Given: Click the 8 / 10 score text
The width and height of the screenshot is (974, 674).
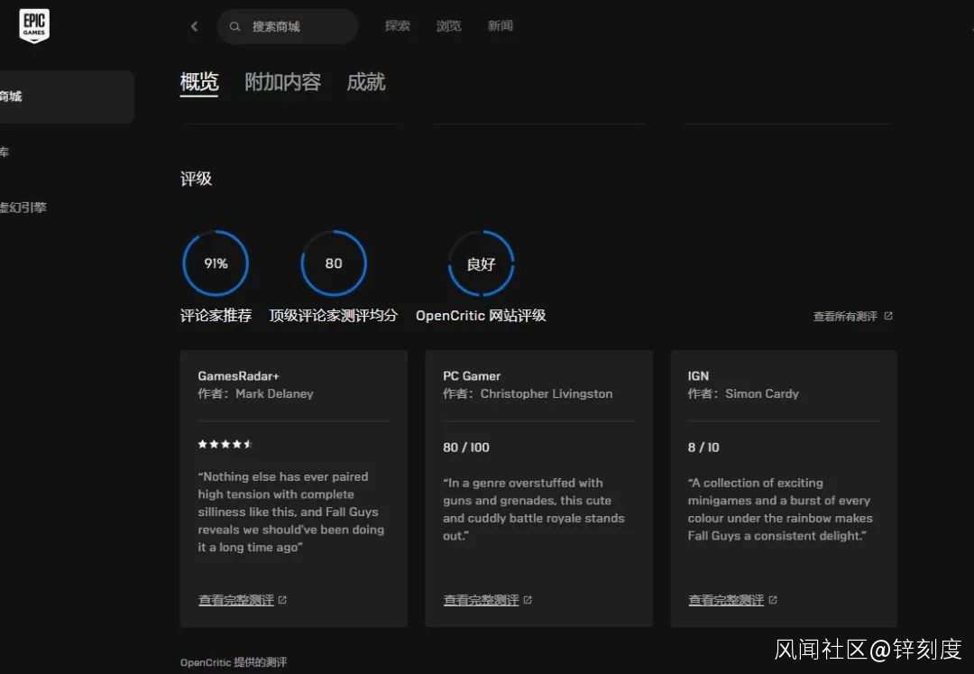Looking at the screenshot, I should (703, 448).
